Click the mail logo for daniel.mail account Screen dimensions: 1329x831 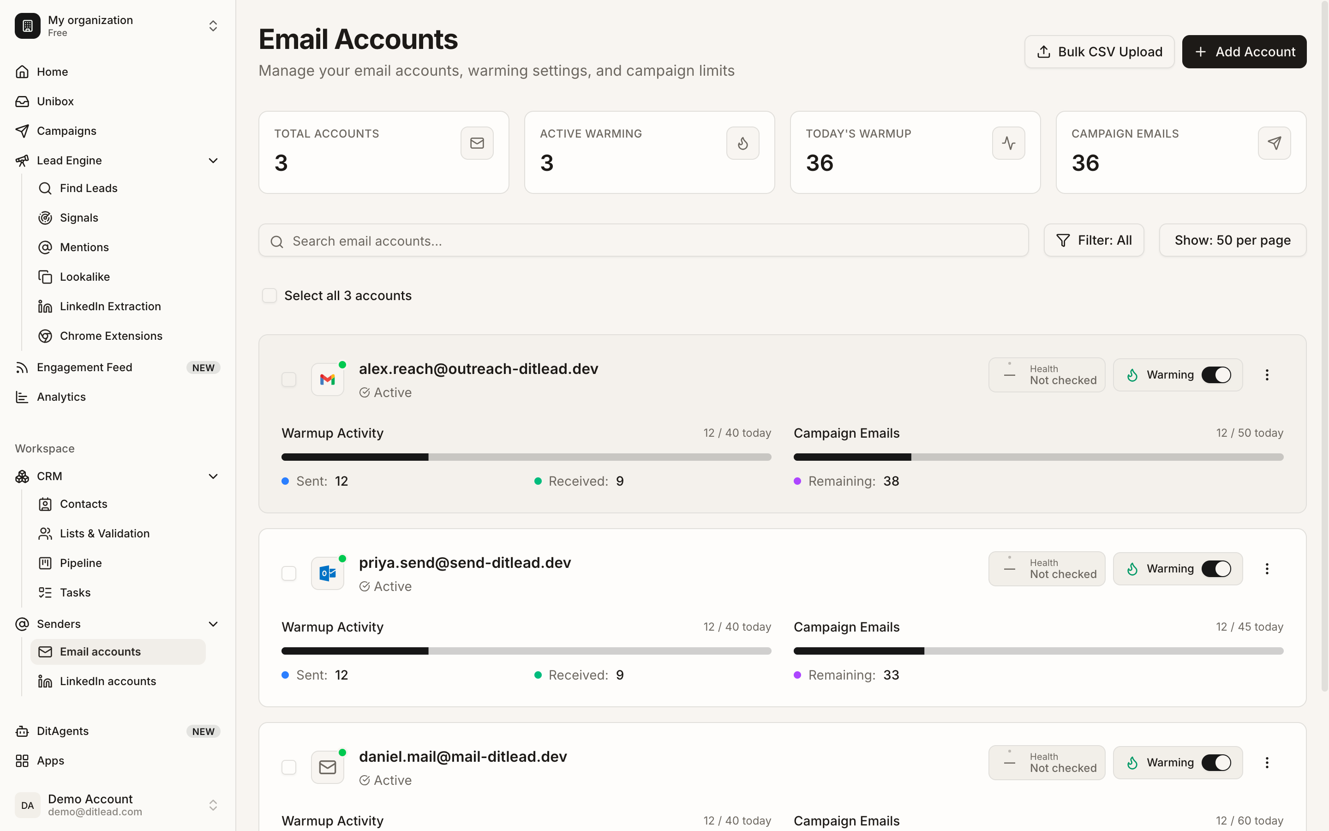(x=327, y=767)
